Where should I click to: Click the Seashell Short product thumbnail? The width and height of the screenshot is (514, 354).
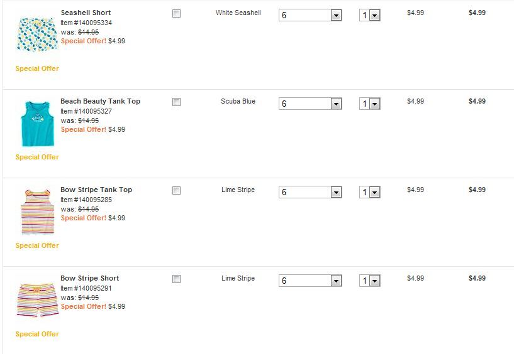(37, 33)
